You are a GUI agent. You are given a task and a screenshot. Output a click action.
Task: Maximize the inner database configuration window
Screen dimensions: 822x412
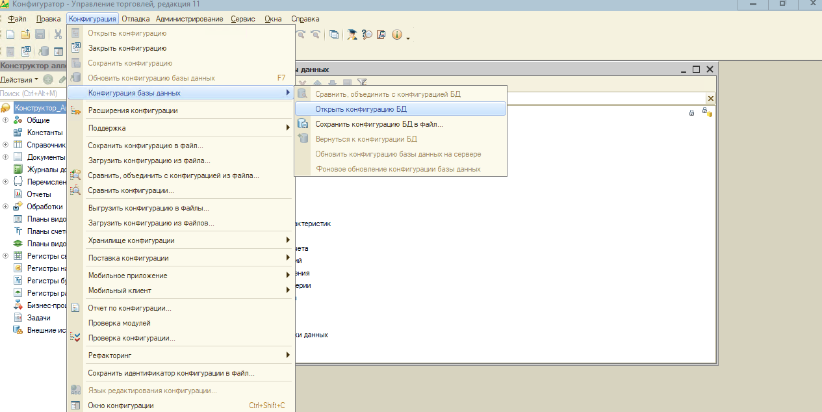coord(697,69)
